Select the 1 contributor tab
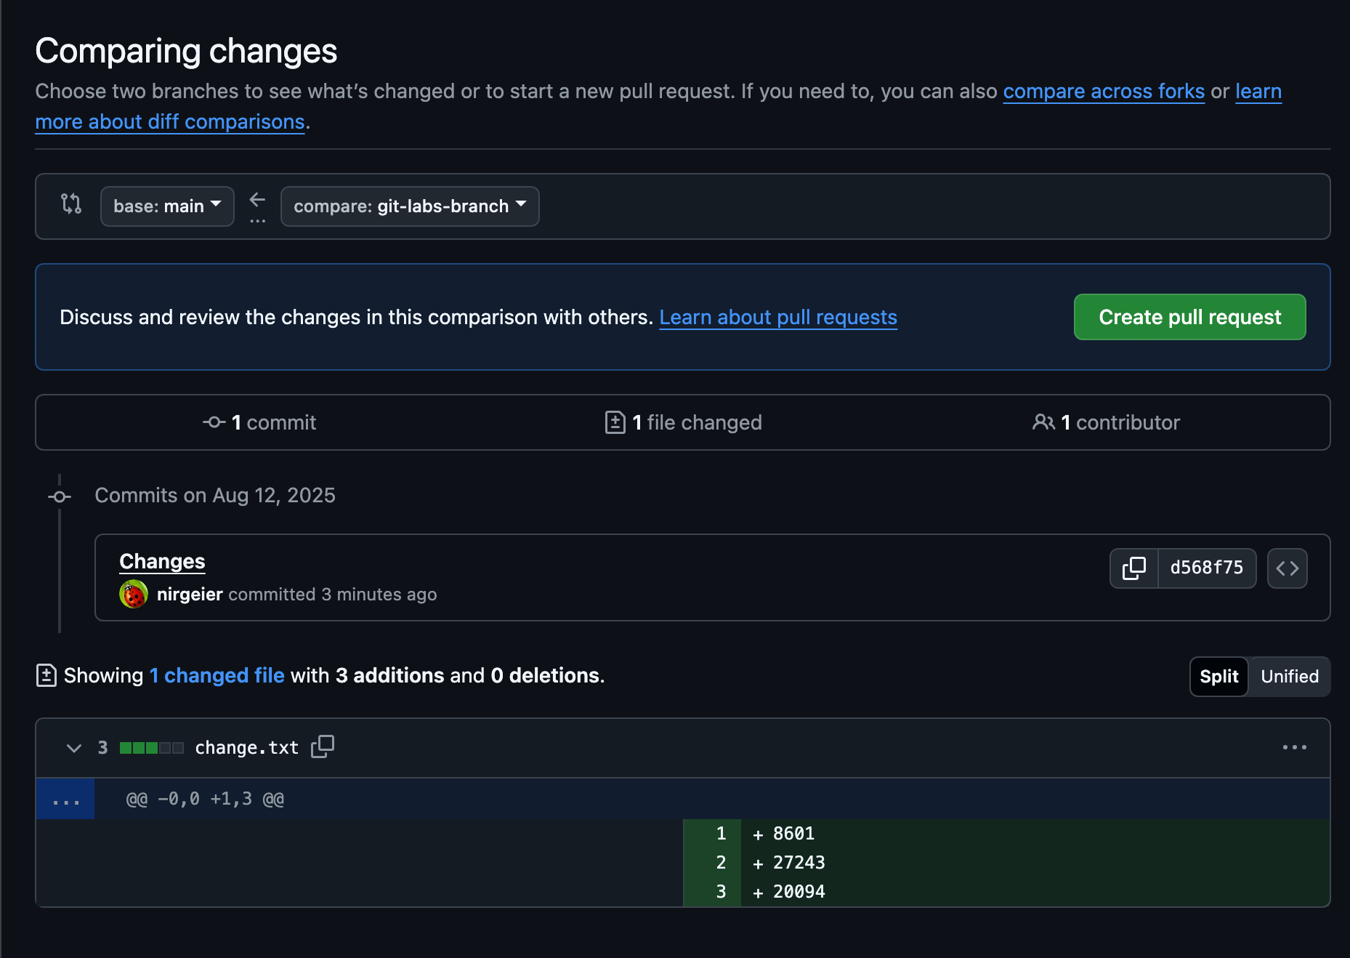Viewport: 1350px width, 958px height. pos(1106,422)
